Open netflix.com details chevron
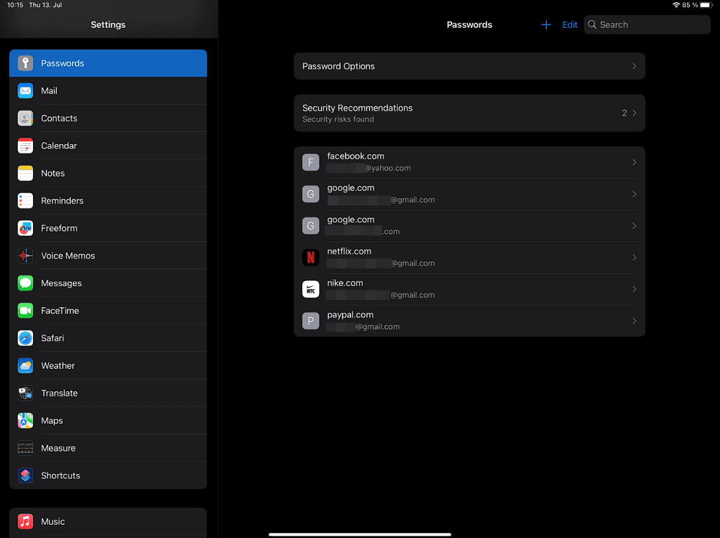The image size is (720, 538). [634, 258]
